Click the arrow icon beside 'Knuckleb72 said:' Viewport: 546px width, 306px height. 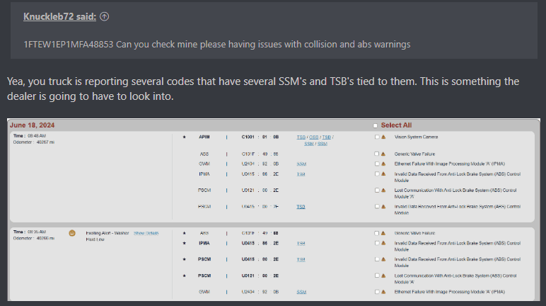[x=105, y=16]
